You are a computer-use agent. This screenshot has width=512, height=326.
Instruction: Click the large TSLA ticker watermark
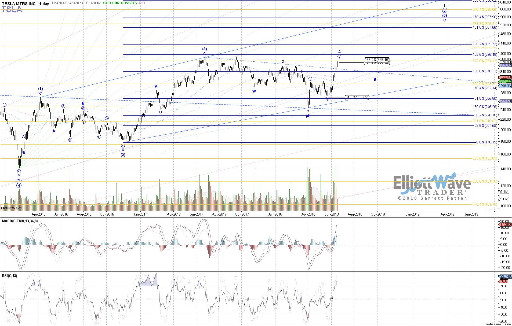12,9
